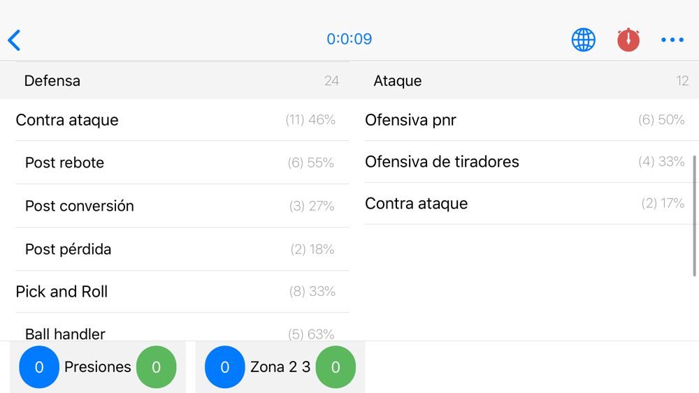Tap the blue Presiones counter circle
Viewport: 699px width, 393px height.
pyautogui.click(x=39, y=366)
